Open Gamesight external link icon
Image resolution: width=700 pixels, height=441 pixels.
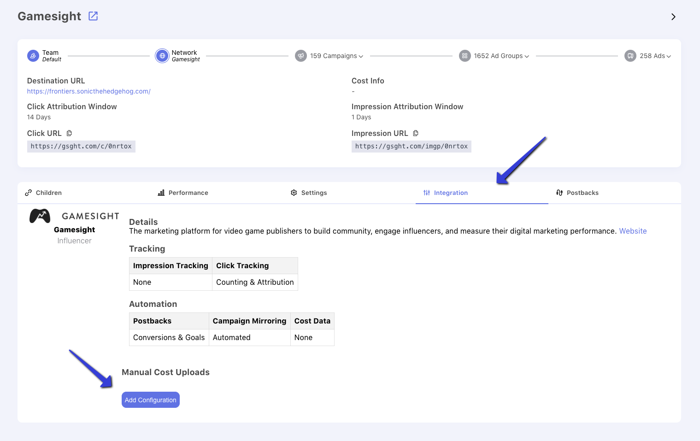point(93,16)
